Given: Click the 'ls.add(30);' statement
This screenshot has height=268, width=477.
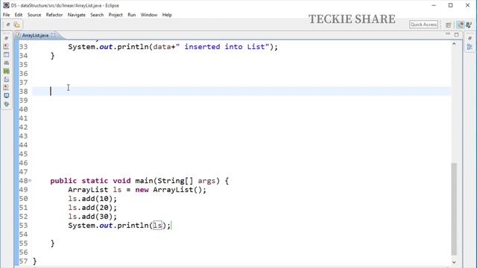Looking at the screenshot, I should (x=92, y=217).
